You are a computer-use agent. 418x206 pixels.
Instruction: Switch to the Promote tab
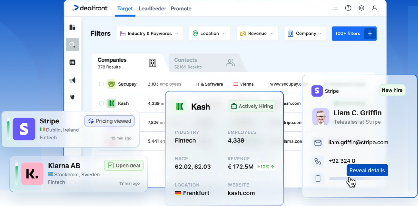point(181,9)
